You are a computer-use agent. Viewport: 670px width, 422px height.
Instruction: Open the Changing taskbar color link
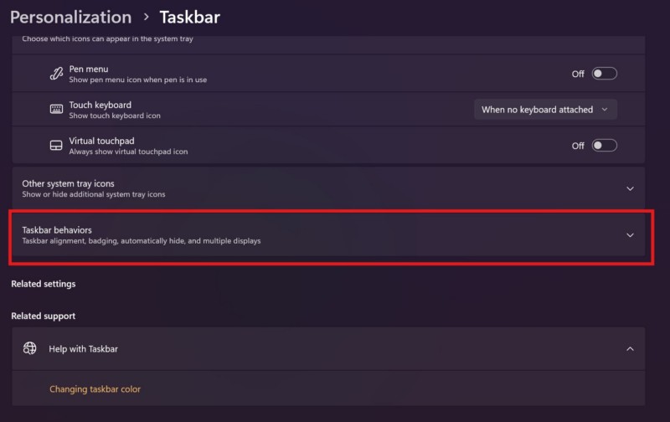tap(95, 389)
